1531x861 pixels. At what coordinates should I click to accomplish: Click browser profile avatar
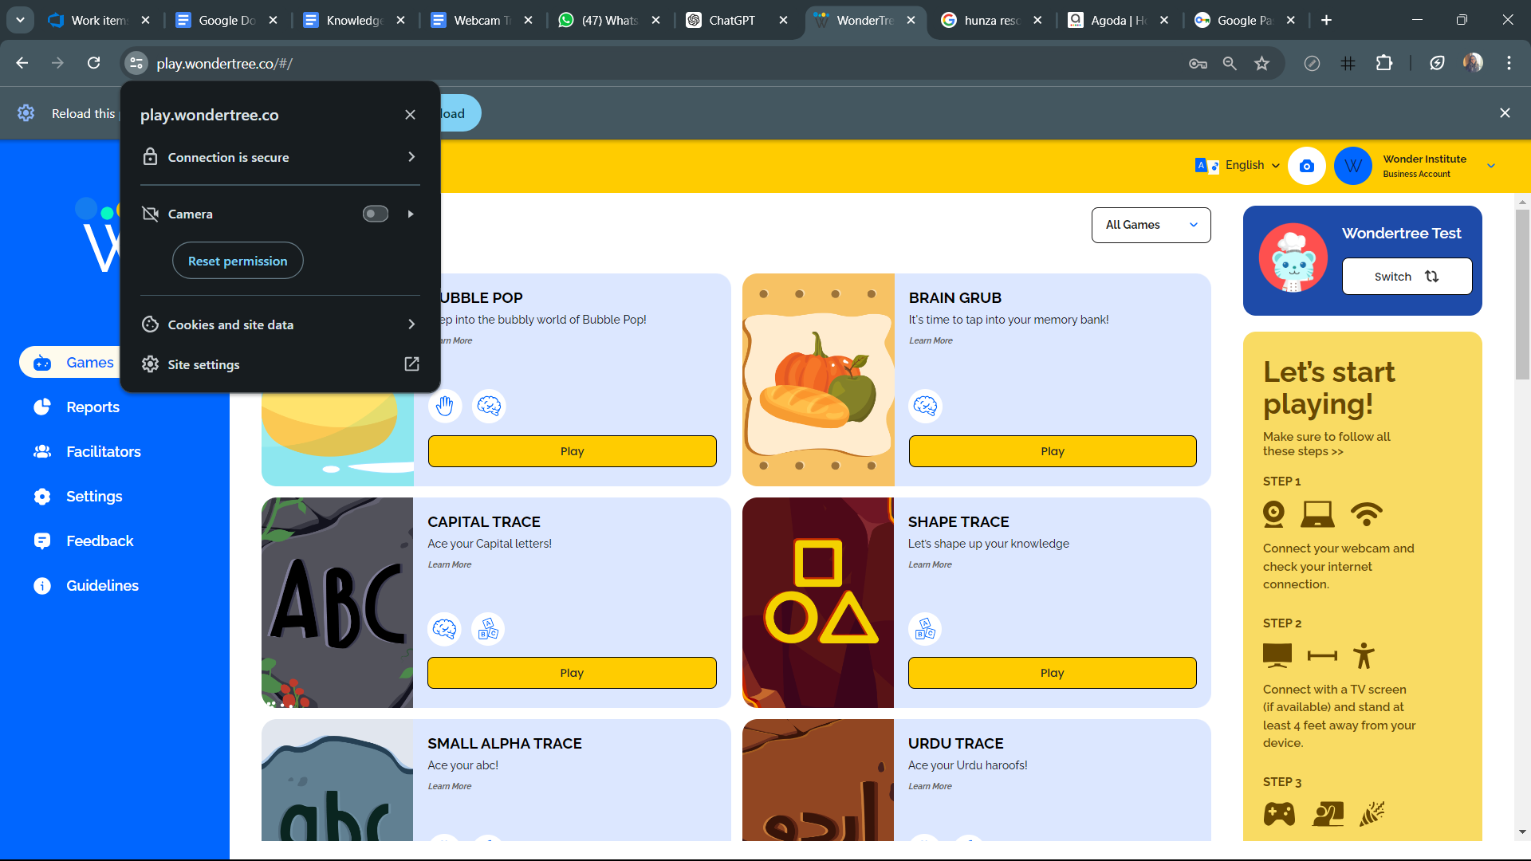tap(1473, 63)
